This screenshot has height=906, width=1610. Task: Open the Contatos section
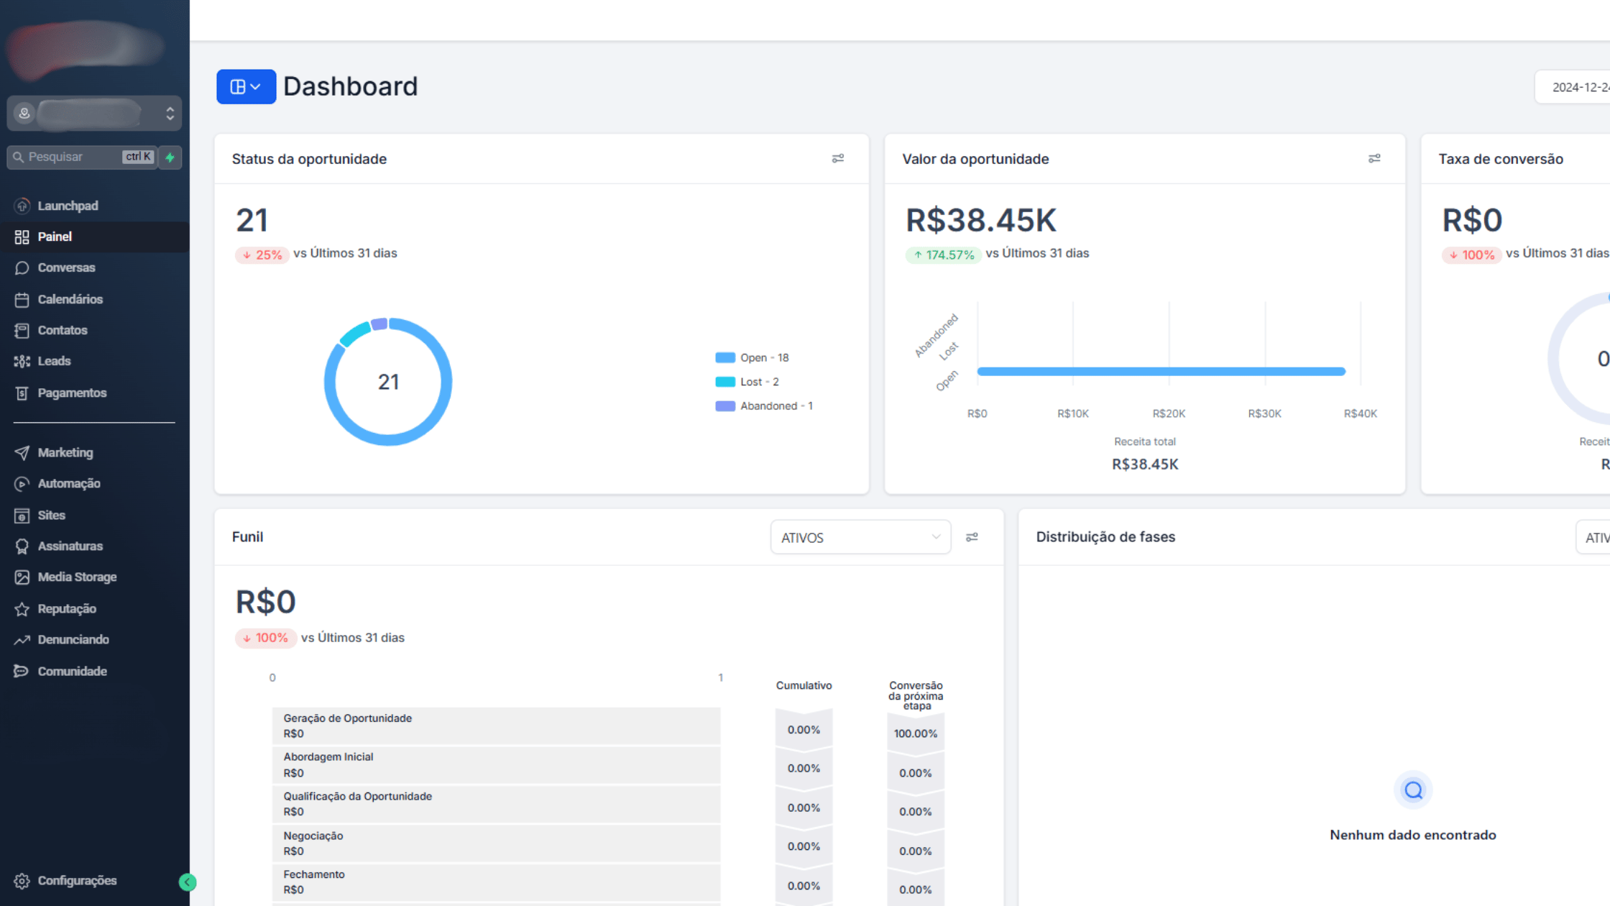pyautogui.click(x=63, y=330)
